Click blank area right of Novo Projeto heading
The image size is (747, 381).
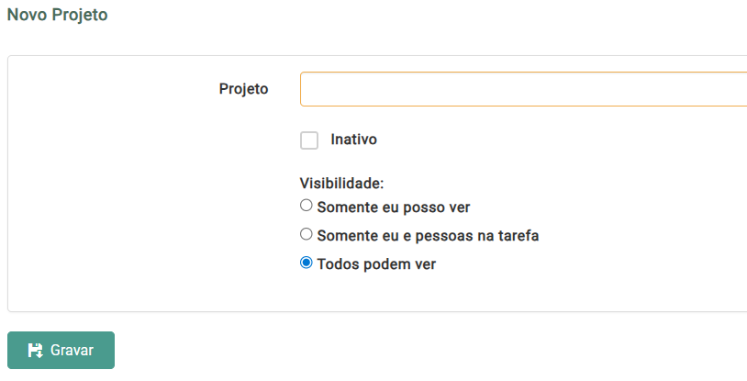pos(413,16)
